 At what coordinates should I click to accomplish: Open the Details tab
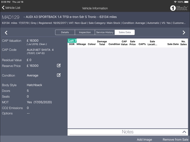pyautogui.click(x=65, y=32)
